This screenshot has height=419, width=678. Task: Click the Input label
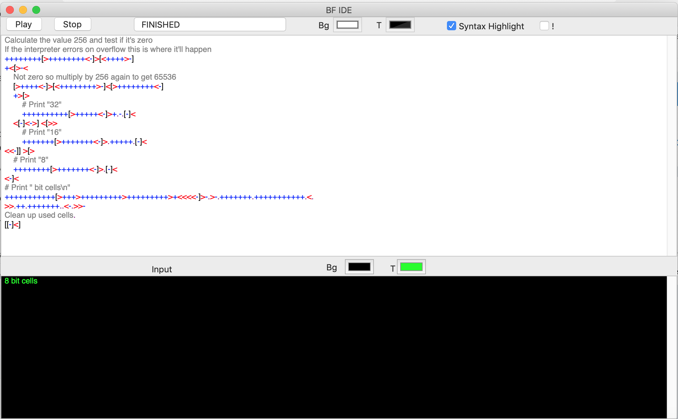[x=162, y=269]
